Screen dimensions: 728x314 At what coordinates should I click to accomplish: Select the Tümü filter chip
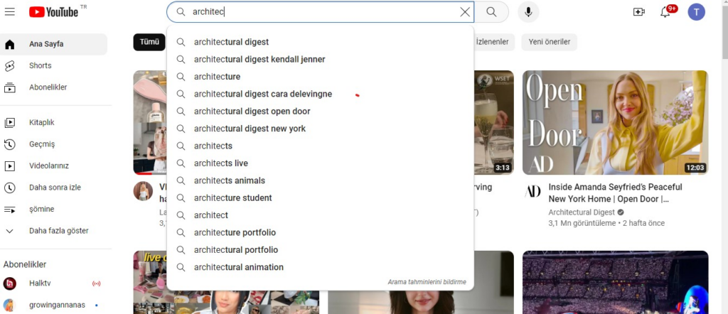coord(149,42)
